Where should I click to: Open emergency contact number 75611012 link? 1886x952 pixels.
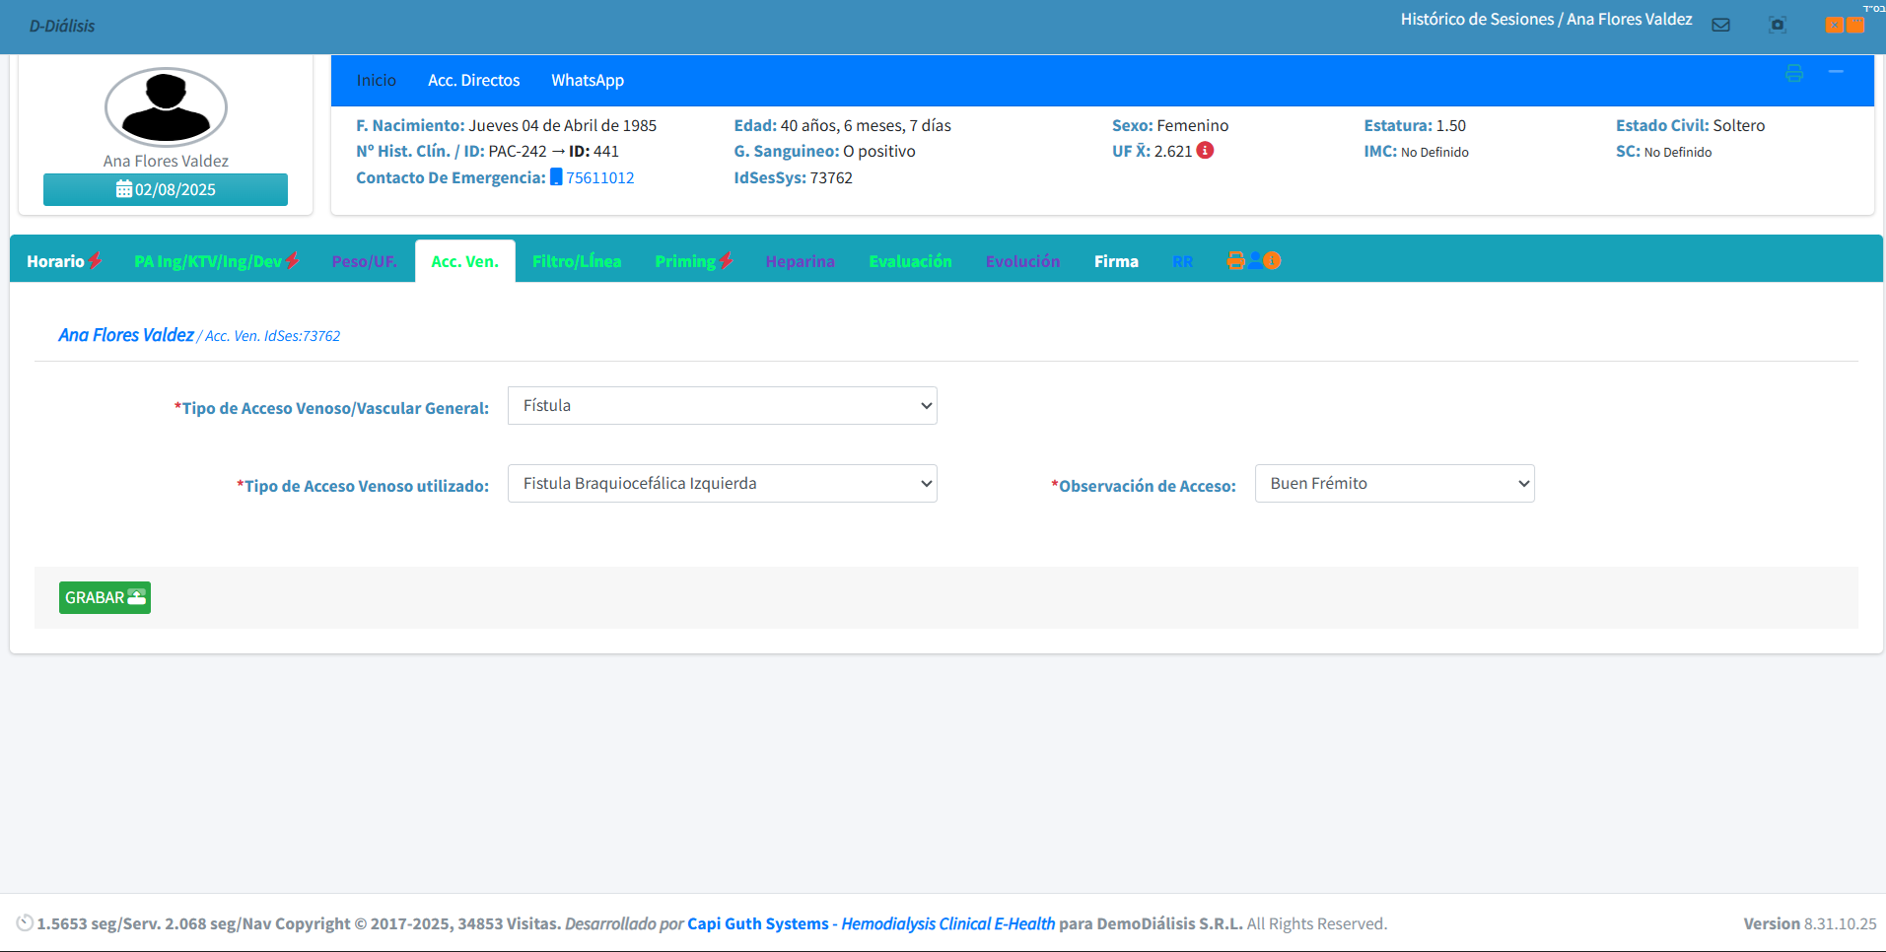[599, 178]
